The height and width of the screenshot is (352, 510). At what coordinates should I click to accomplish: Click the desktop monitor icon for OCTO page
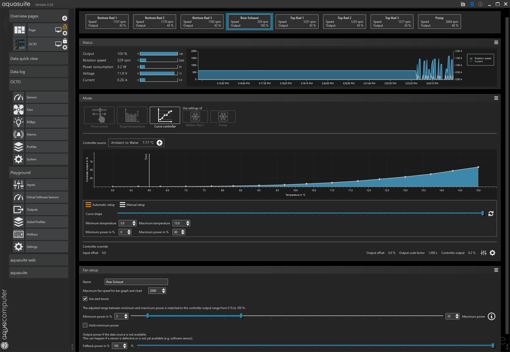pyautogui.click(x=58, y=44)
